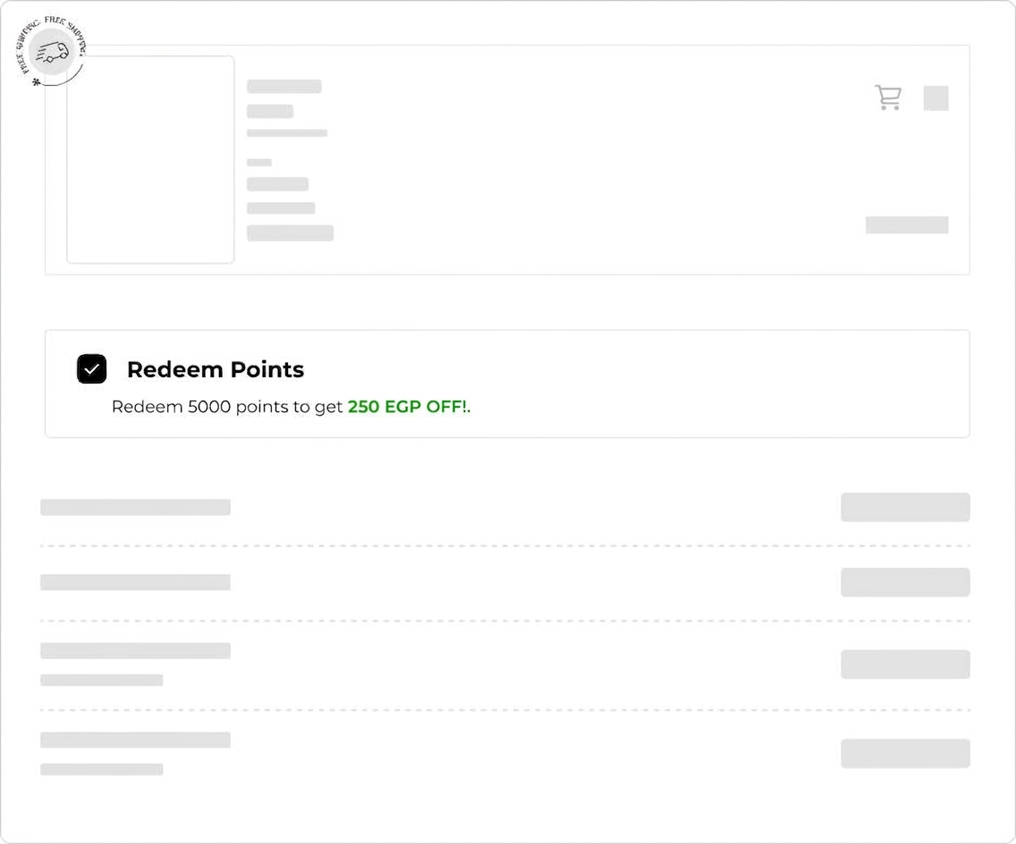
Task: Click the 250 EGP OFF green text
Action: pyautogui.click(x=407, y=407)
